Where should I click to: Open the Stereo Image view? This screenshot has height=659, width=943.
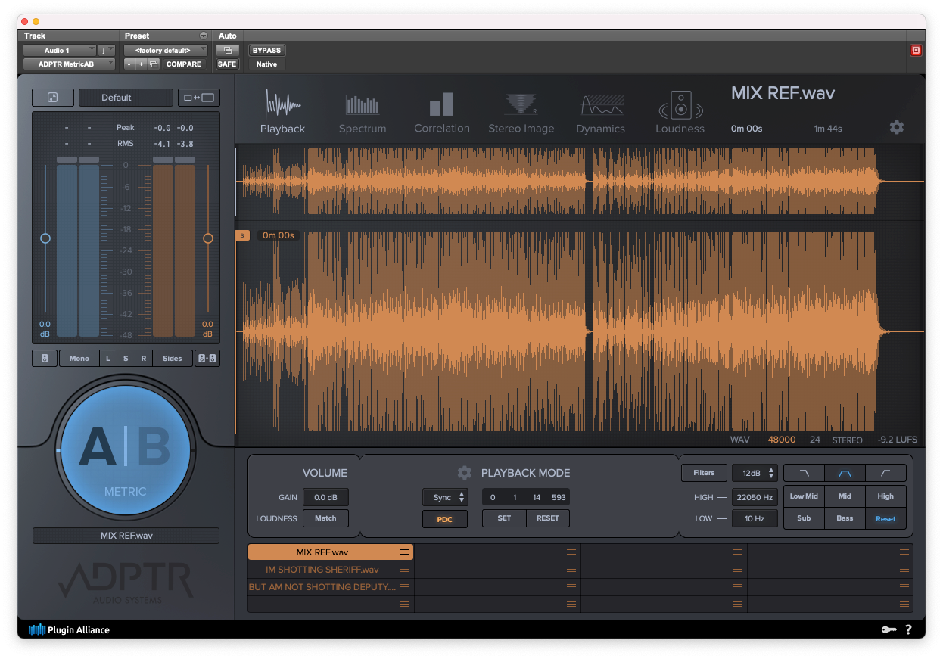pos(521,113)
